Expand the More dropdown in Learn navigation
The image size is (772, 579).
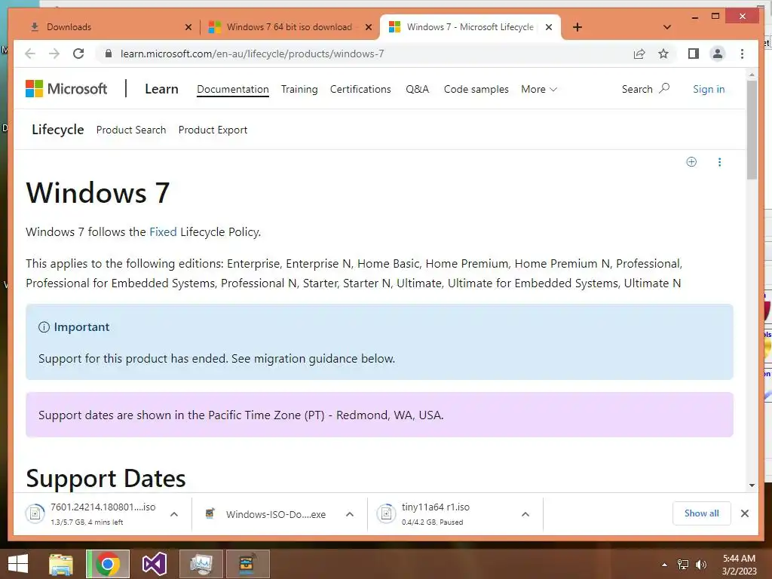coord(539,89)
